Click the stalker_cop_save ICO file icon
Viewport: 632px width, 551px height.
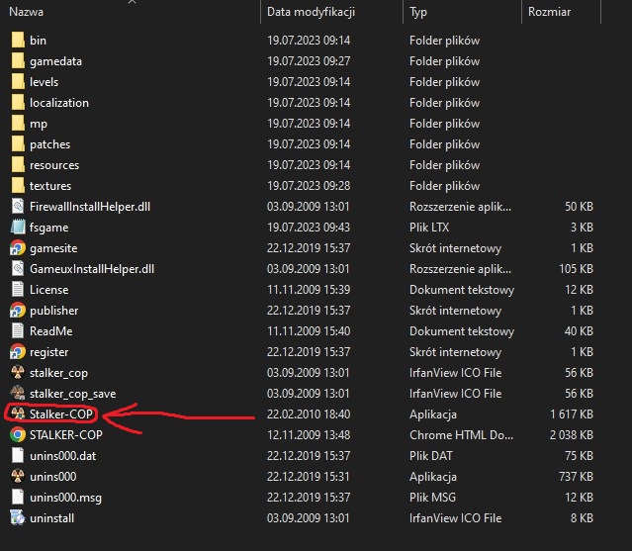click(x=18, y=394)
